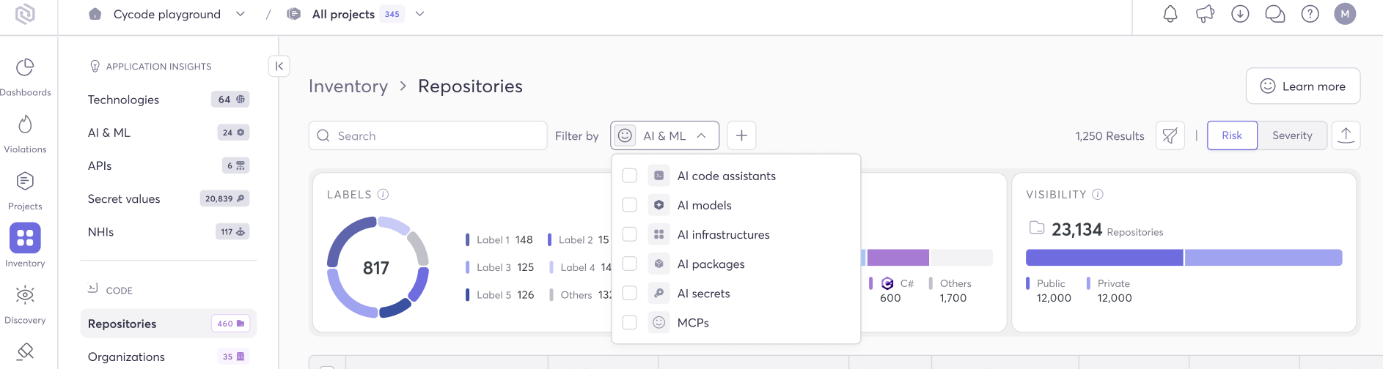
Task: Click the Public visibility bar segment
Action: (1104, 258)
